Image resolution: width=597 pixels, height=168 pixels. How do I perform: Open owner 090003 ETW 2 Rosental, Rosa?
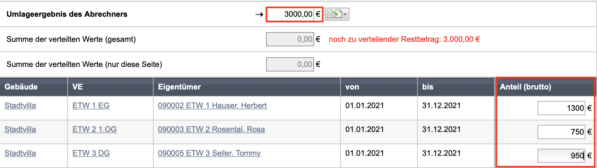[211, 129]
